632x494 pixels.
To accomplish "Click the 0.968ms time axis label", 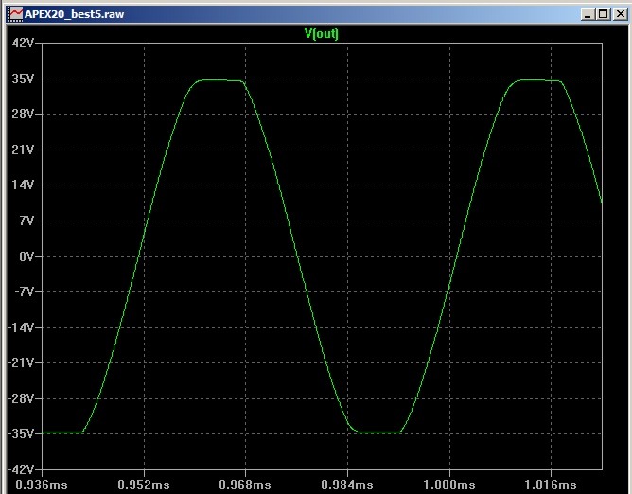I will (x=245, y=485).
